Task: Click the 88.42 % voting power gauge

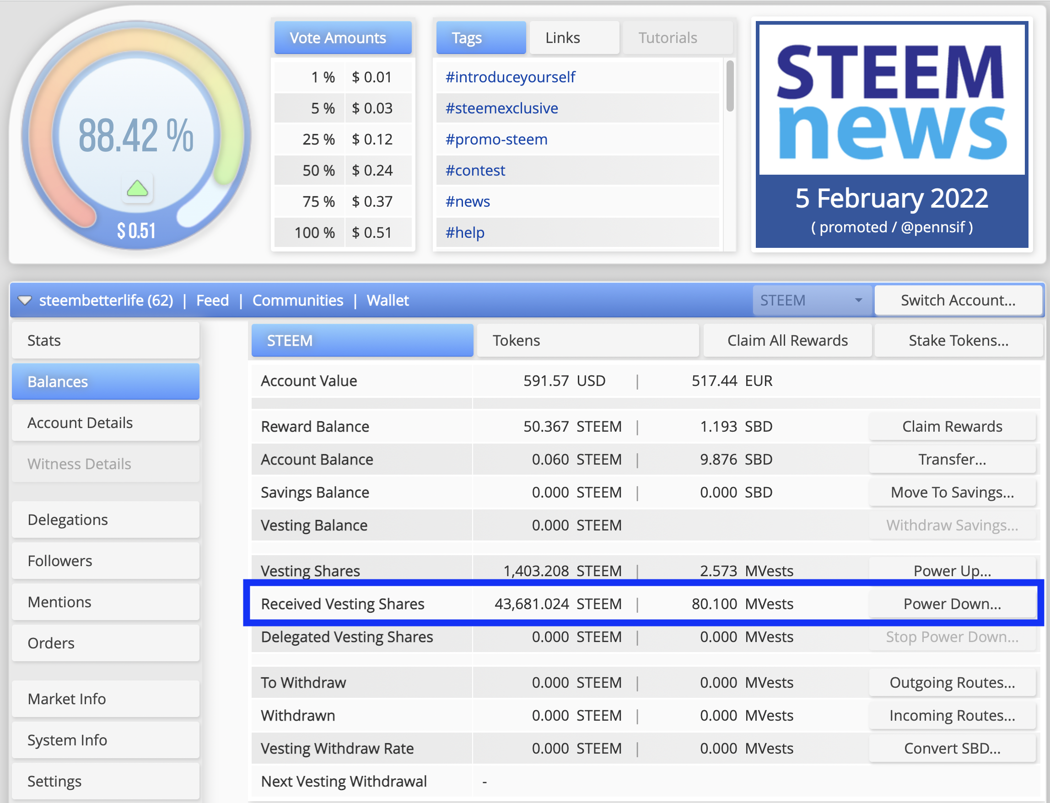Action: coord(136,135)
